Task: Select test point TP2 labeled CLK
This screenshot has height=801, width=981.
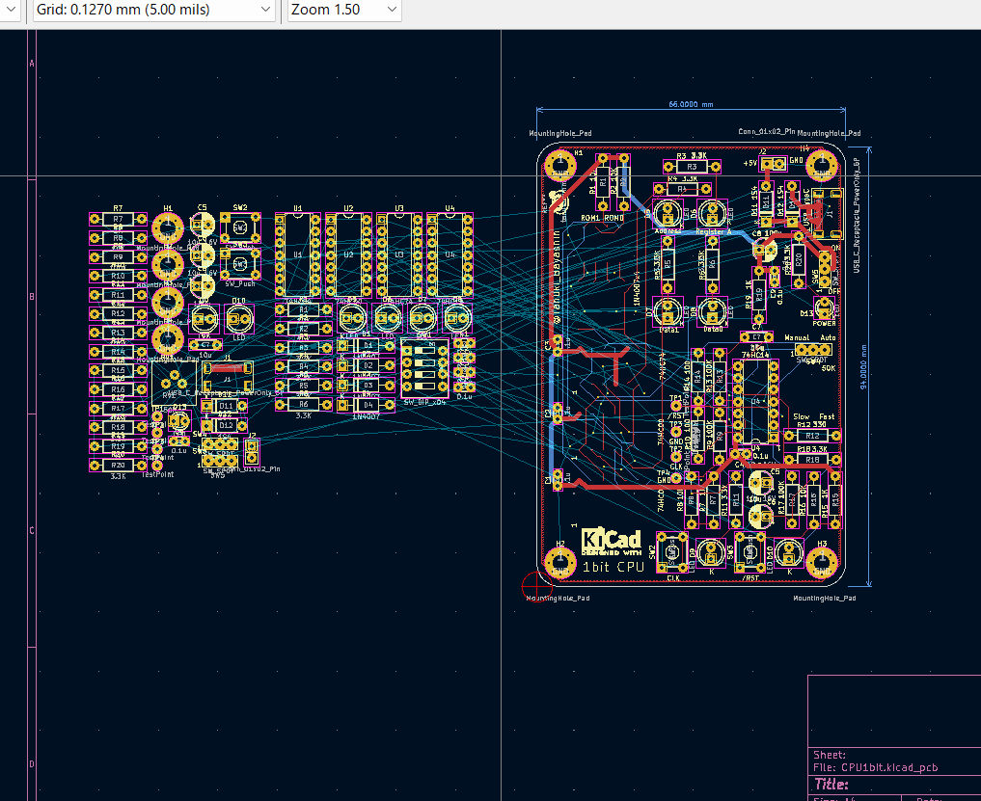Action: [676, 457]
